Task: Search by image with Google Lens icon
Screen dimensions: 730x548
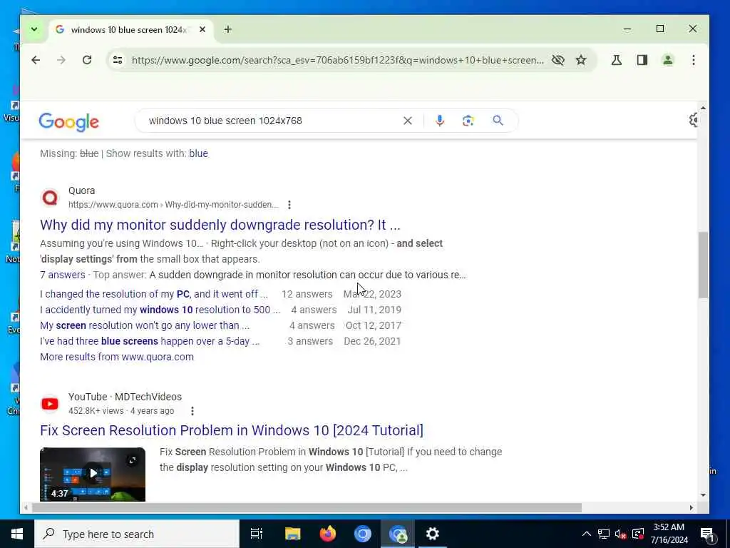Action: click(x=468, y=121)
